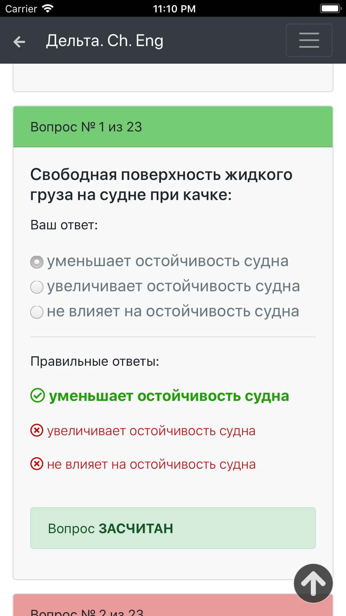
Task: Open the hamburger menu
Action: (309, 40)
